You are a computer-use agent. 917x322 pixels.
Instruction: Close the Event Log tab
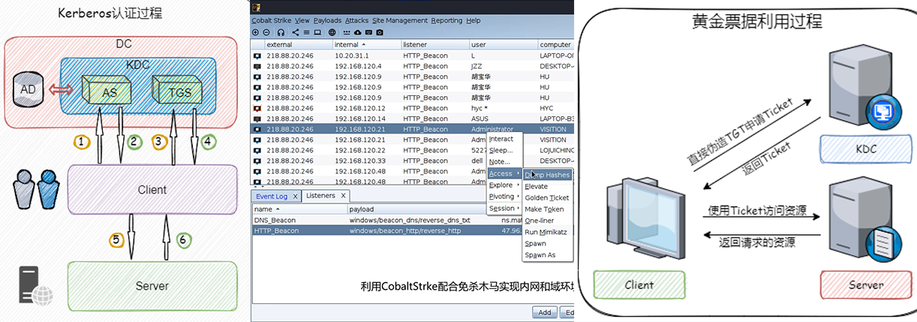pyautogui.click(x=295, y=196)
